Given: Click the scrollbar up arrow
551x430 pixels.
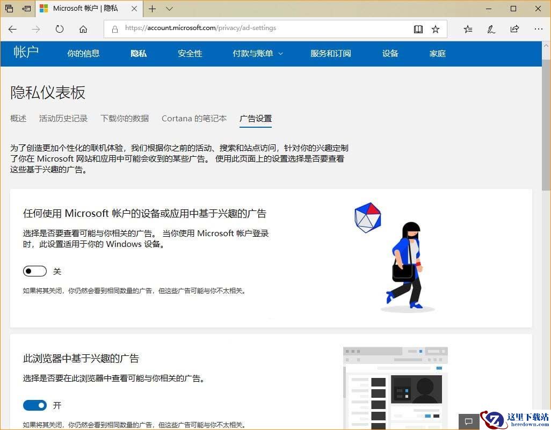Looking at the screenshot, I should tap(546, 46).
